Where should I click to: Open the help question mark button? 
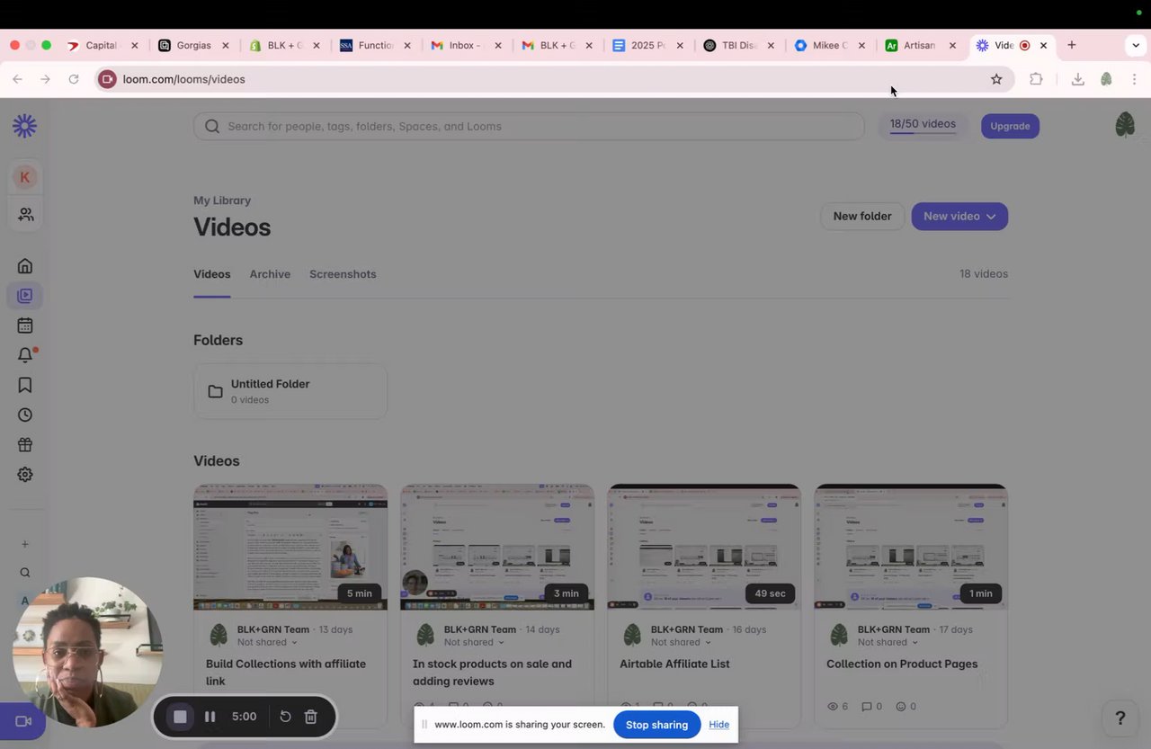tap(1120, 718)
